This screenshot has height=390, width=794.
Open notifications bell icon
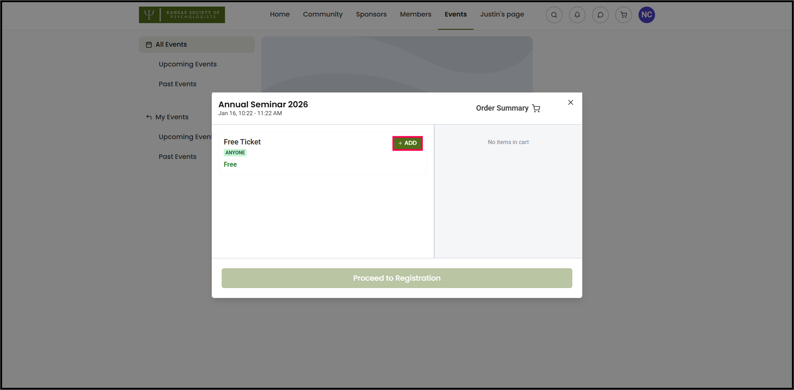point(577,15)
